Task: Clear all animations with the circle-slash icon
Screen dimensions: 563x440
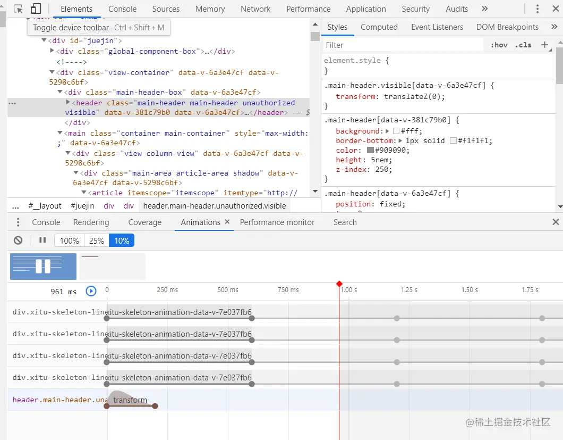Action: tap(18, 240)
